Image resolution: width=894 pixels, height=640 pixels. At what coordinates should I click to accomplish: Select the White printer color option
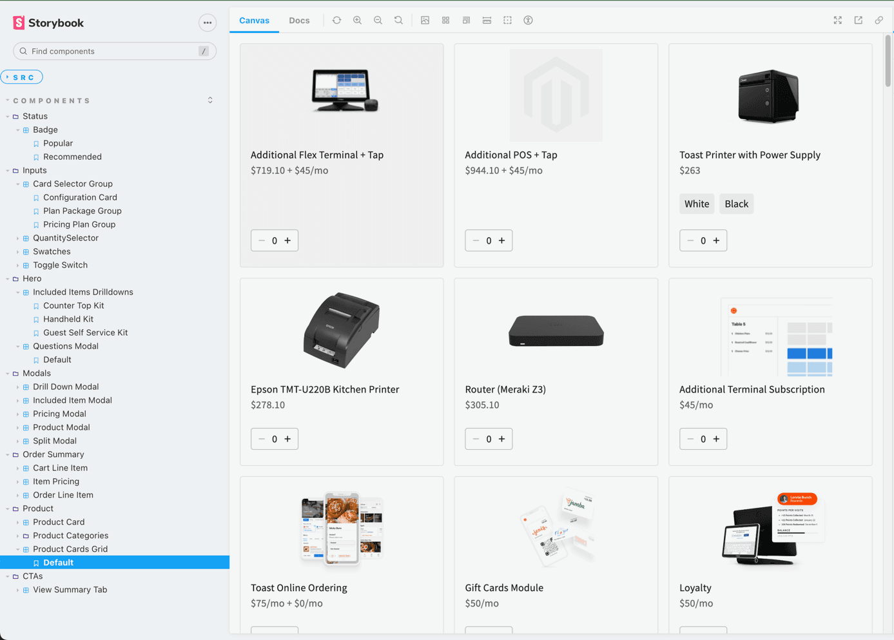697,204
